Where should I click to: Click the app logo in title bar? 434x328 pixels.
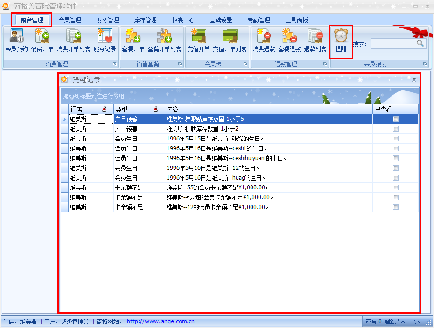tap(6, 6)
